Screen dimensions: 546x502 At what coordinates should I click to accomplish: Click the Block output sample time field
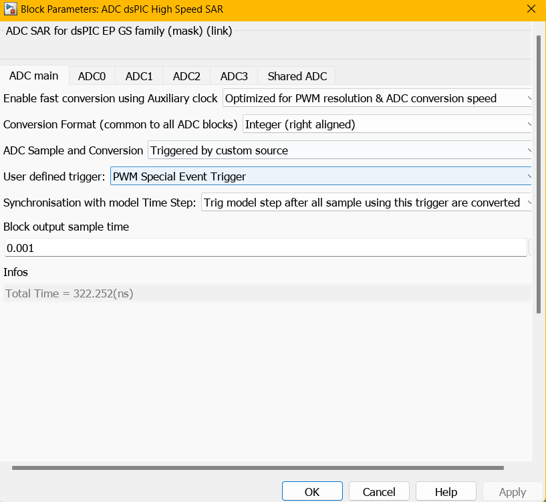[x=265, y=248]
